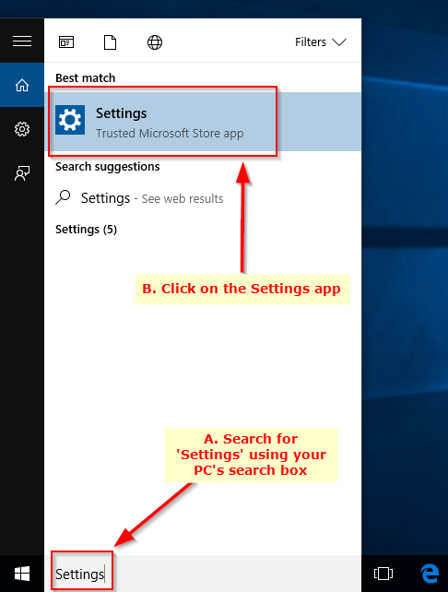Click the 'Search suggestions' heading
The height and width of the screenshot is (592, 448).
tap(108, 167)
